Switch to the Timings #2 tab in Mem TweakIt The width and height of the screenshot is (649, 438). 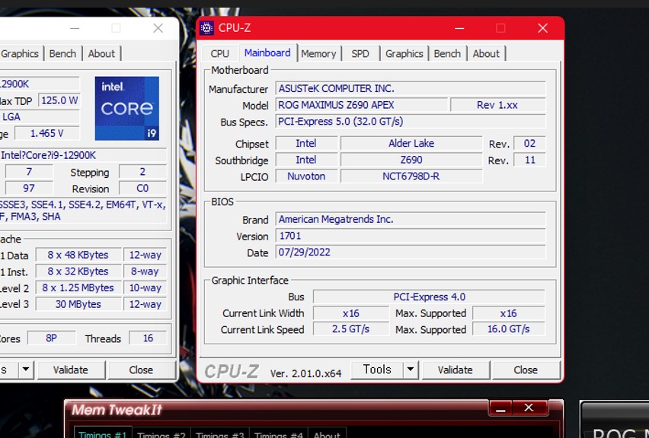tap(161, 434)
